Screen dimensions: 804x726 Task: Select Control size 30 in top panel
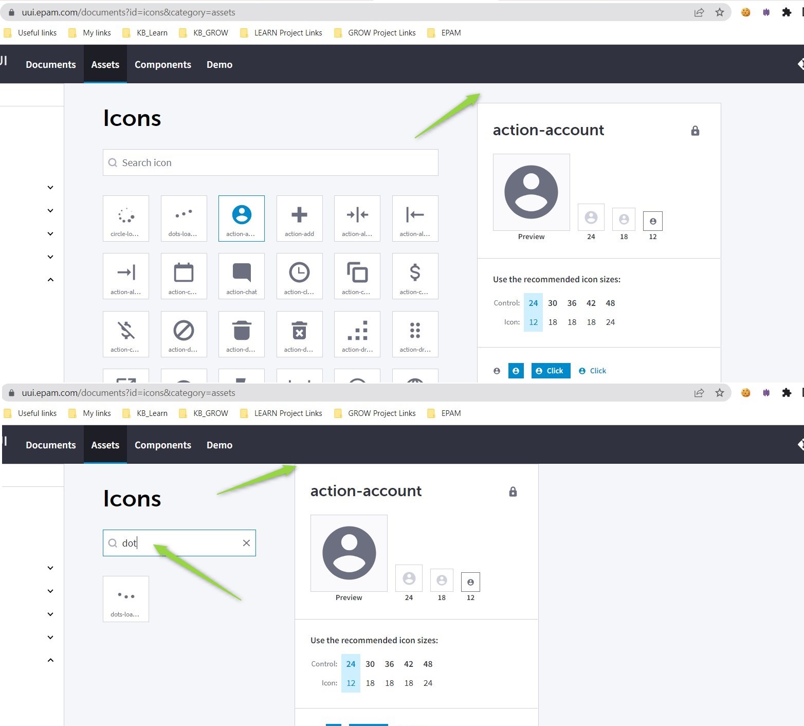point(553,303)
